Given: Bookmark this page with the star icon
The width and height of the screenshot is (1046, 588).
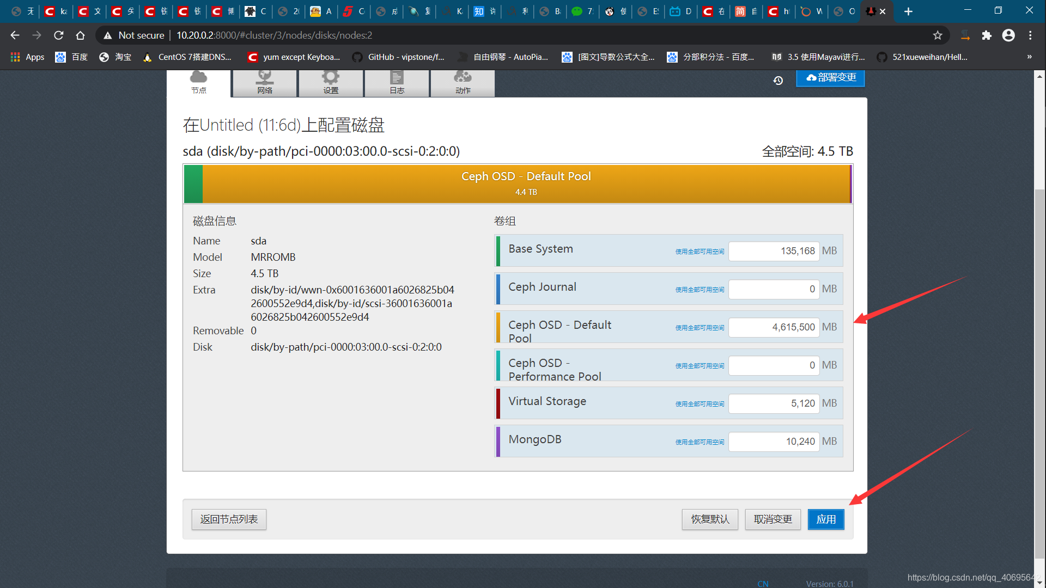Looking at the screenshot, I should coord(938,35).
